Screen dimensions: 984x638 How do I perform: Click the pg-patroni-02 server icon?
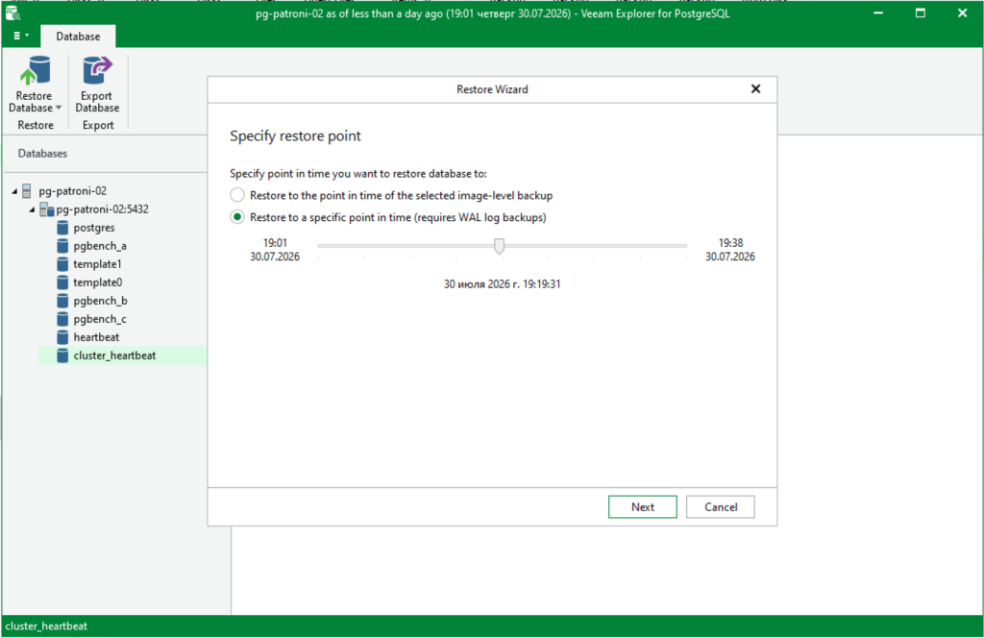click(26, 190)
